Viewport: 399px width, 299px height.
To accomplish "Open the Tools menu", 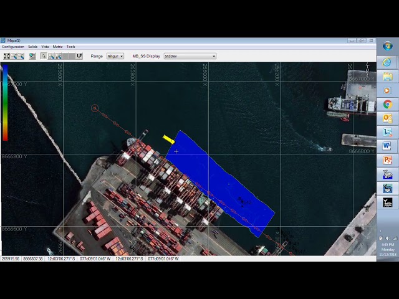I will coord(70,47).
